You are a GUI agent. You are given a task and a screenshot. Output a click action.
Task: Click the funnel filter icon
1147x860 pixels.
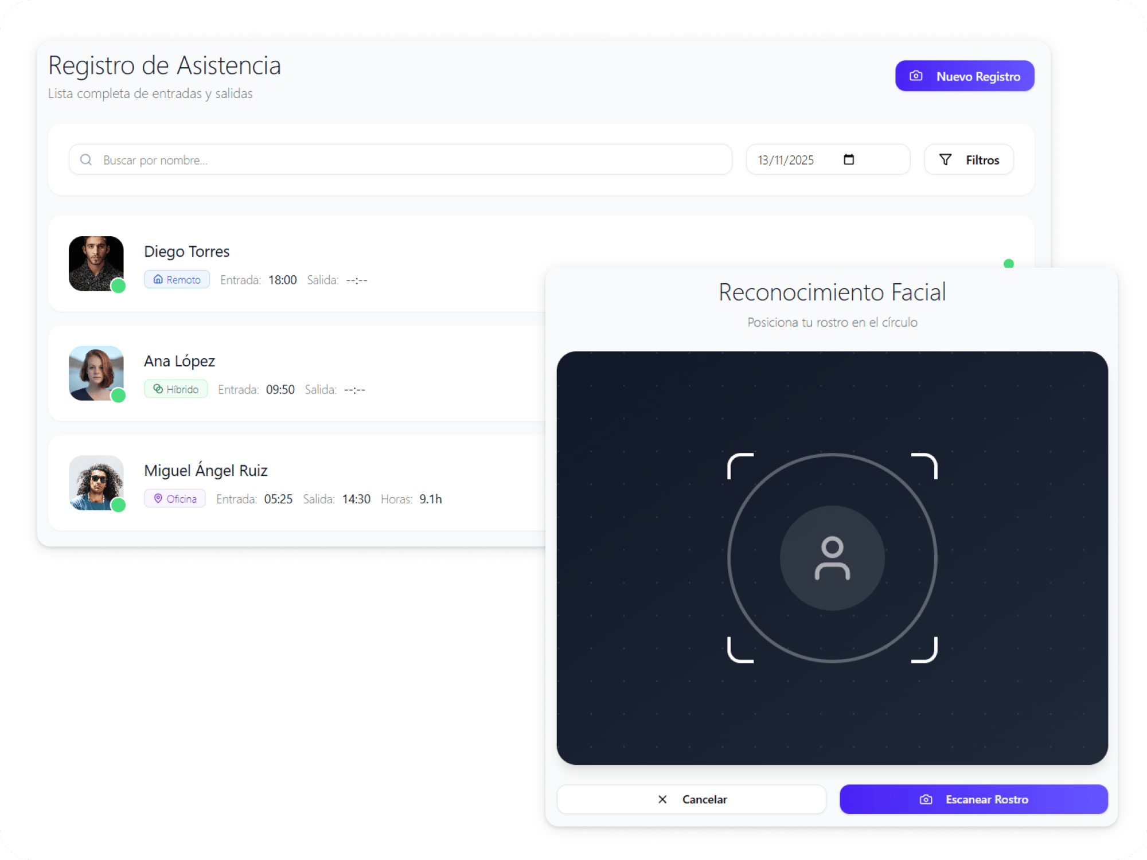[x=945, y=159]
